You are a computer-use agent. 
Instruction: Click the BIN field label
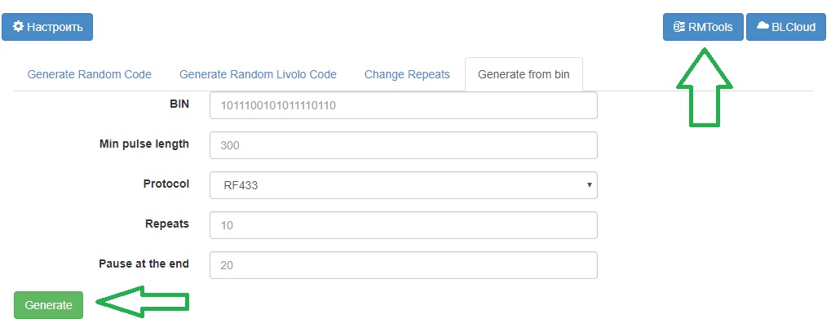(x=179, y=104)
